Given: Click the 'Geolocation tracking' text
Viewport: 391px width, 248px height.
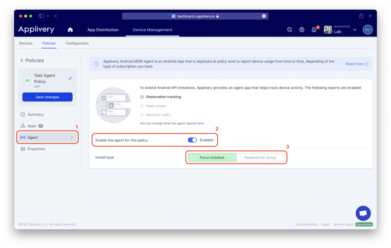Looking at the screenshot, I should click(x=163, y=97).
